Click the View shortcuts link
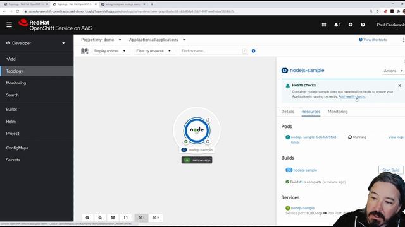 point(373,40)
